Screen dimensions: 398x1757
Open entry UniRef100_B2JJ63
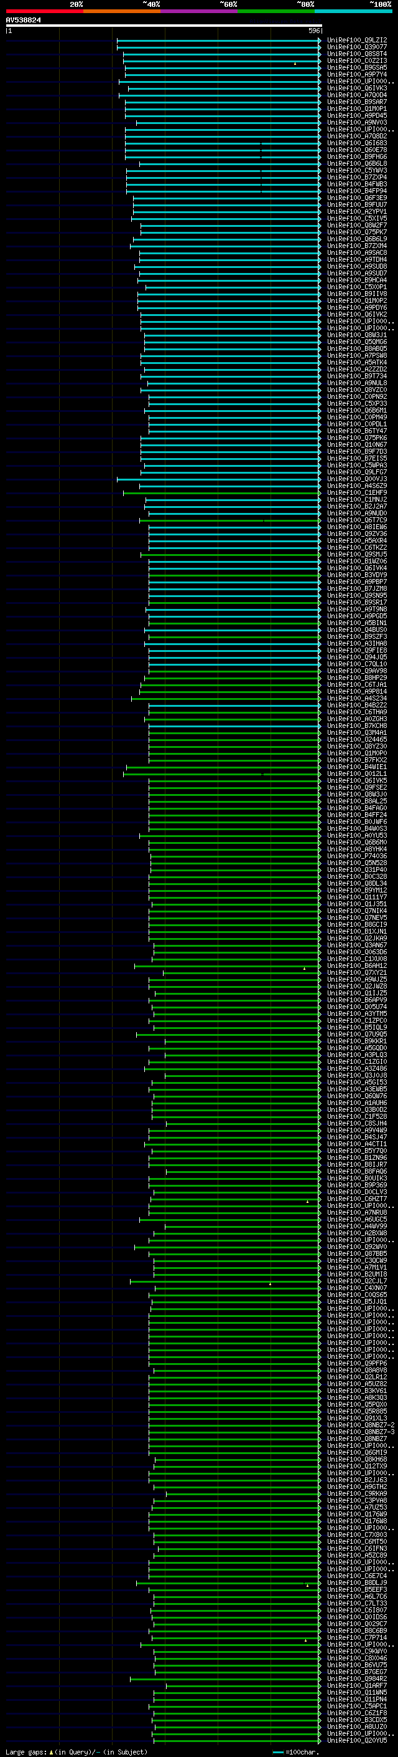click(x=356, y=1480)
